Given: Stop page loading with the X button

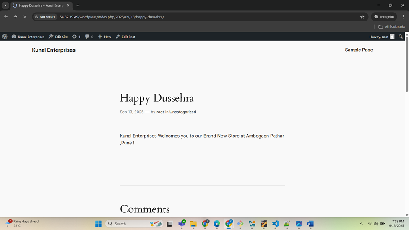Looking at the screenshot, I should [x=25, y=17].
